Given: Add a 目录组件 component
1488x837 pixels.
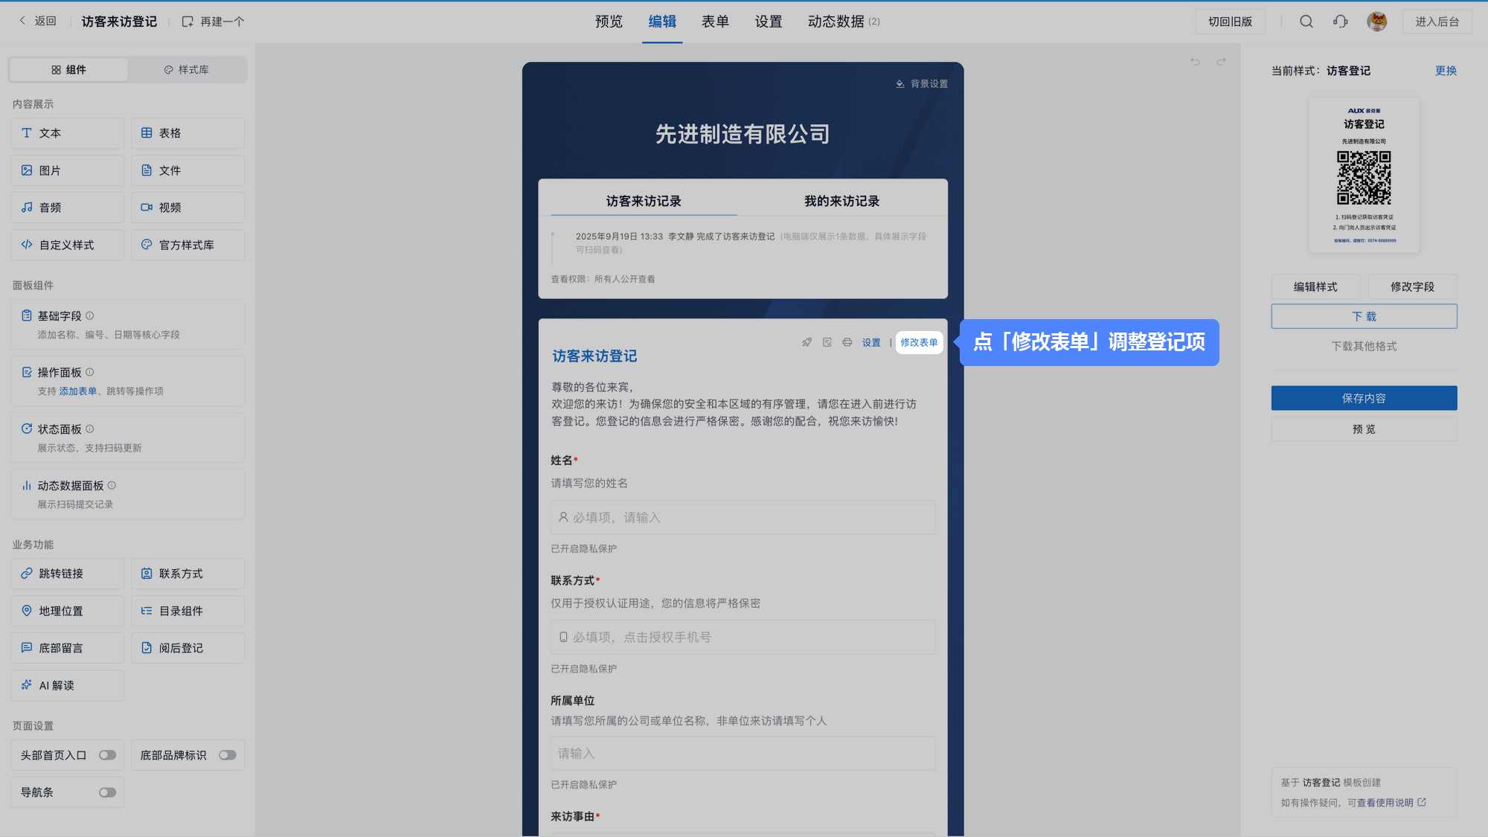Looking at the screenshot, I should coord(188,611).
